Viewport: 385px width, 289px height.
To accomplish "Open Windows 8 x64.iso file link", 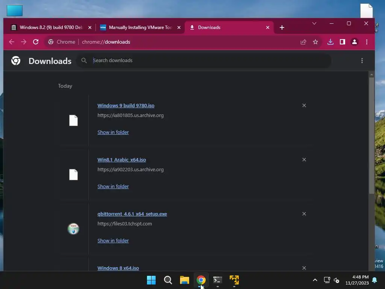I will tap(118, 268).
